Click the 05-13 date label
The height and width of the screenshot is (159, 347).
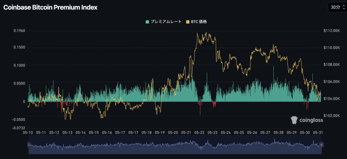click(x=67, y=133)
